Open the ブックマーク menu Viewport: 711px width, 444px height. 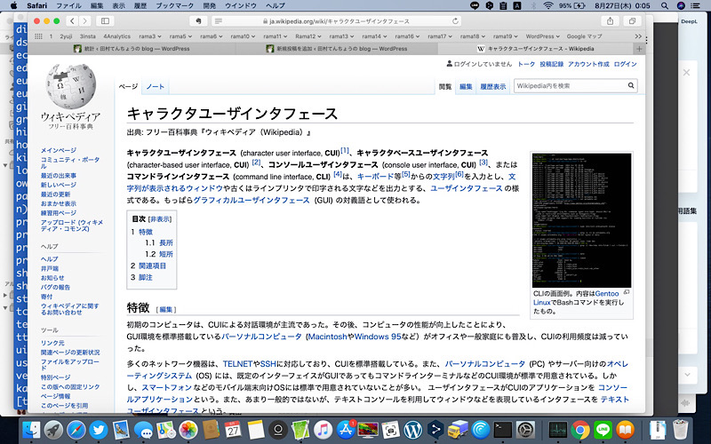click(x=174, y=6)
